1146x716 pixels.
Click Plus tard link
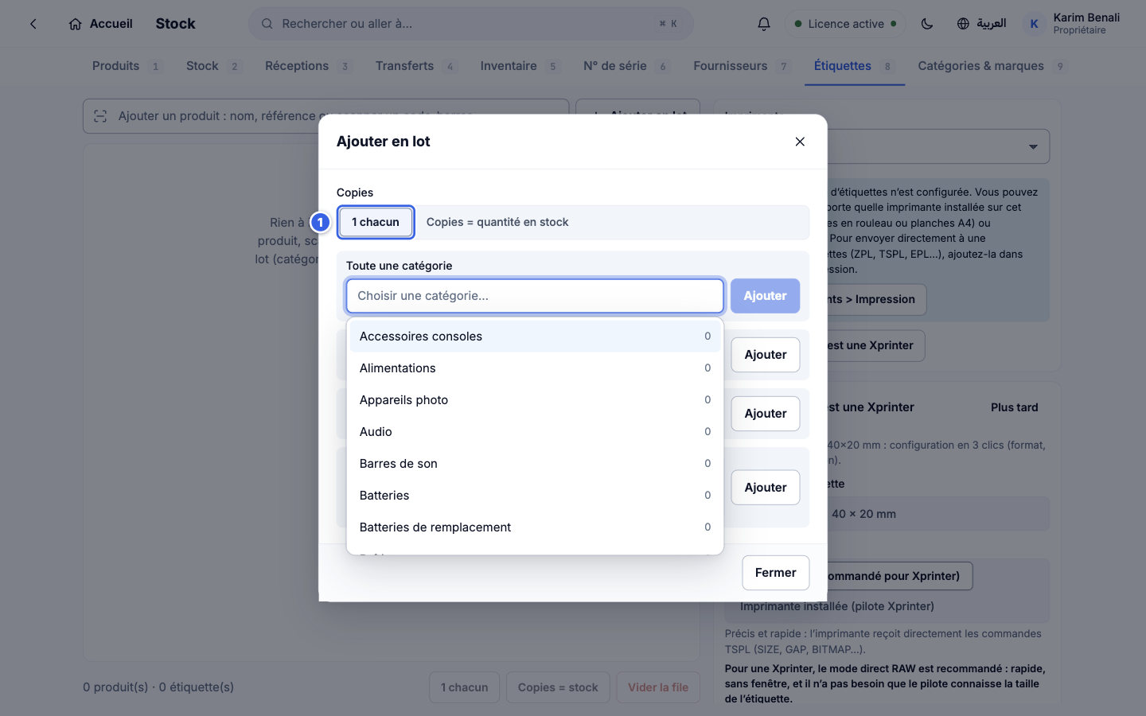pyautogui.click(x=1015, y=407)
